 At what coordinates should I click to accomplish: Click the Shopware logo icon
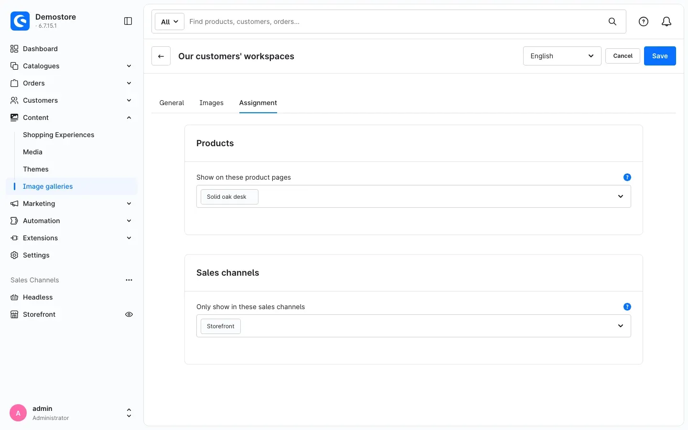click(20, 21)
